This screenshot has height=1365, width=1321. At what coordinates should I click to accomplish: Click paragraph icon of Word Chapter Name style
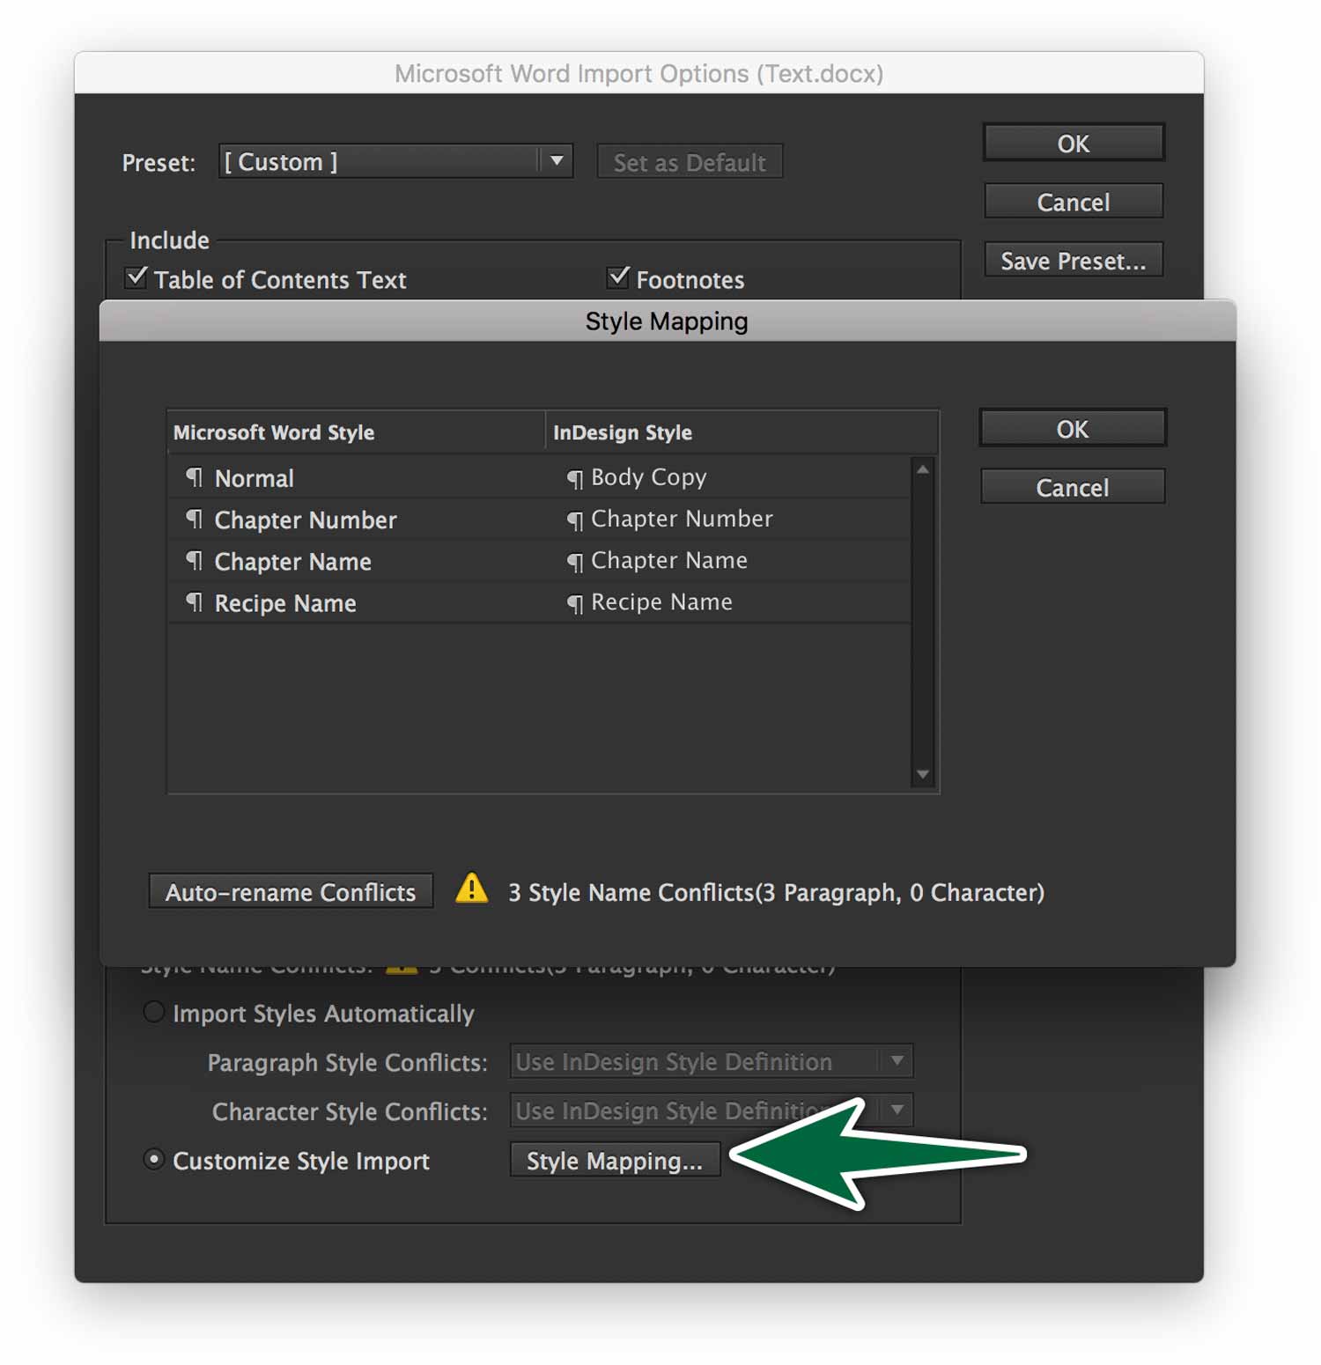point(195,560)
